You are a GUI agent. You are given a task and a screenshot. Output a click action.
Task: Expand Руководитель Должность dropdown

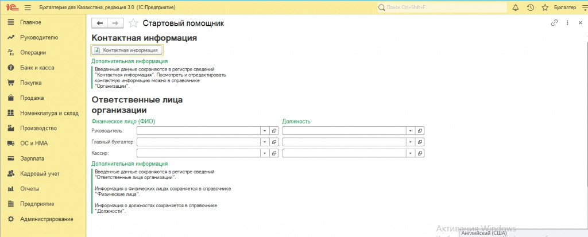411,130
